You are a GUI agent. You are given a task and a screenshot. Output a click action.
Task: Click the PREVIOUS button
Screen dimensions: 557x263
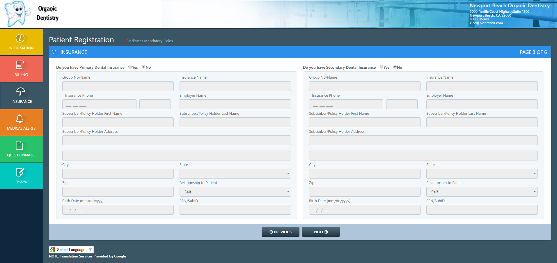pos(280,232)
